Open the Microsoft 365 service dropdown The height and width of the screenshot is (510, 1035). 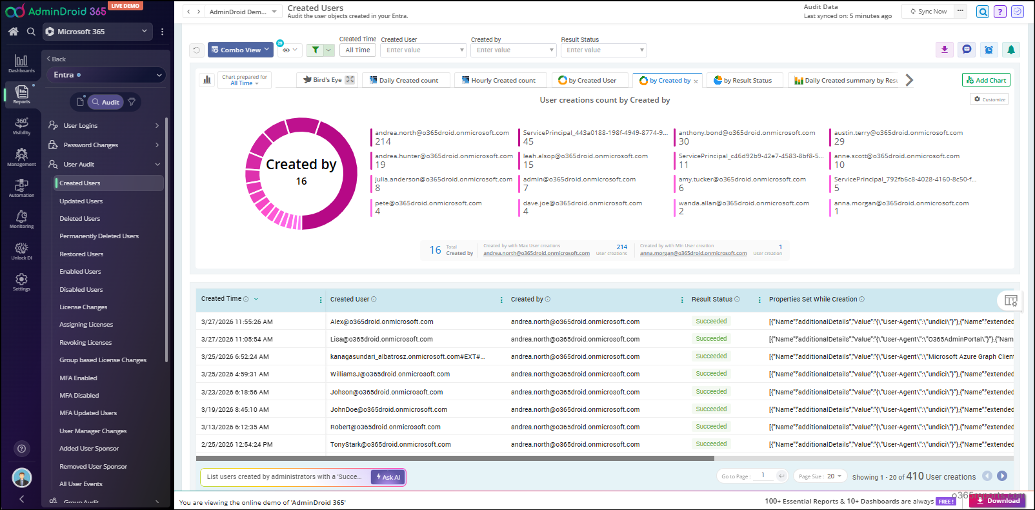pos(97,31)
